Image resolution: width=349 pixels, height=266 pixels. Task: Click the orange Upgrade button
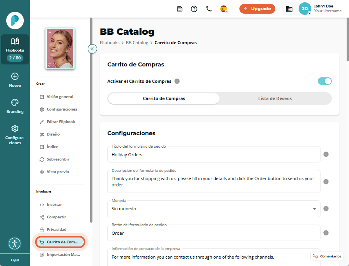coord(257,9)
